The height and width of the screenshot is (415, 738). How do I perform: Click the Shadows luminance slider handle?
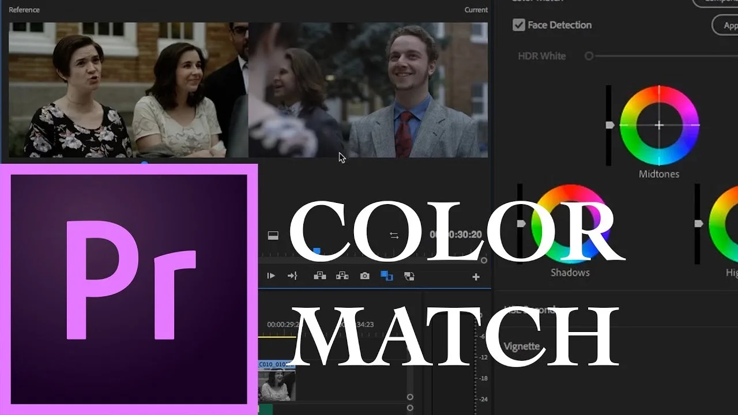[x=521, y=223]
